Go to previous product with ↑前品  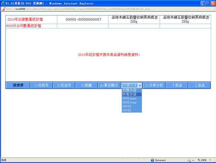177,86
